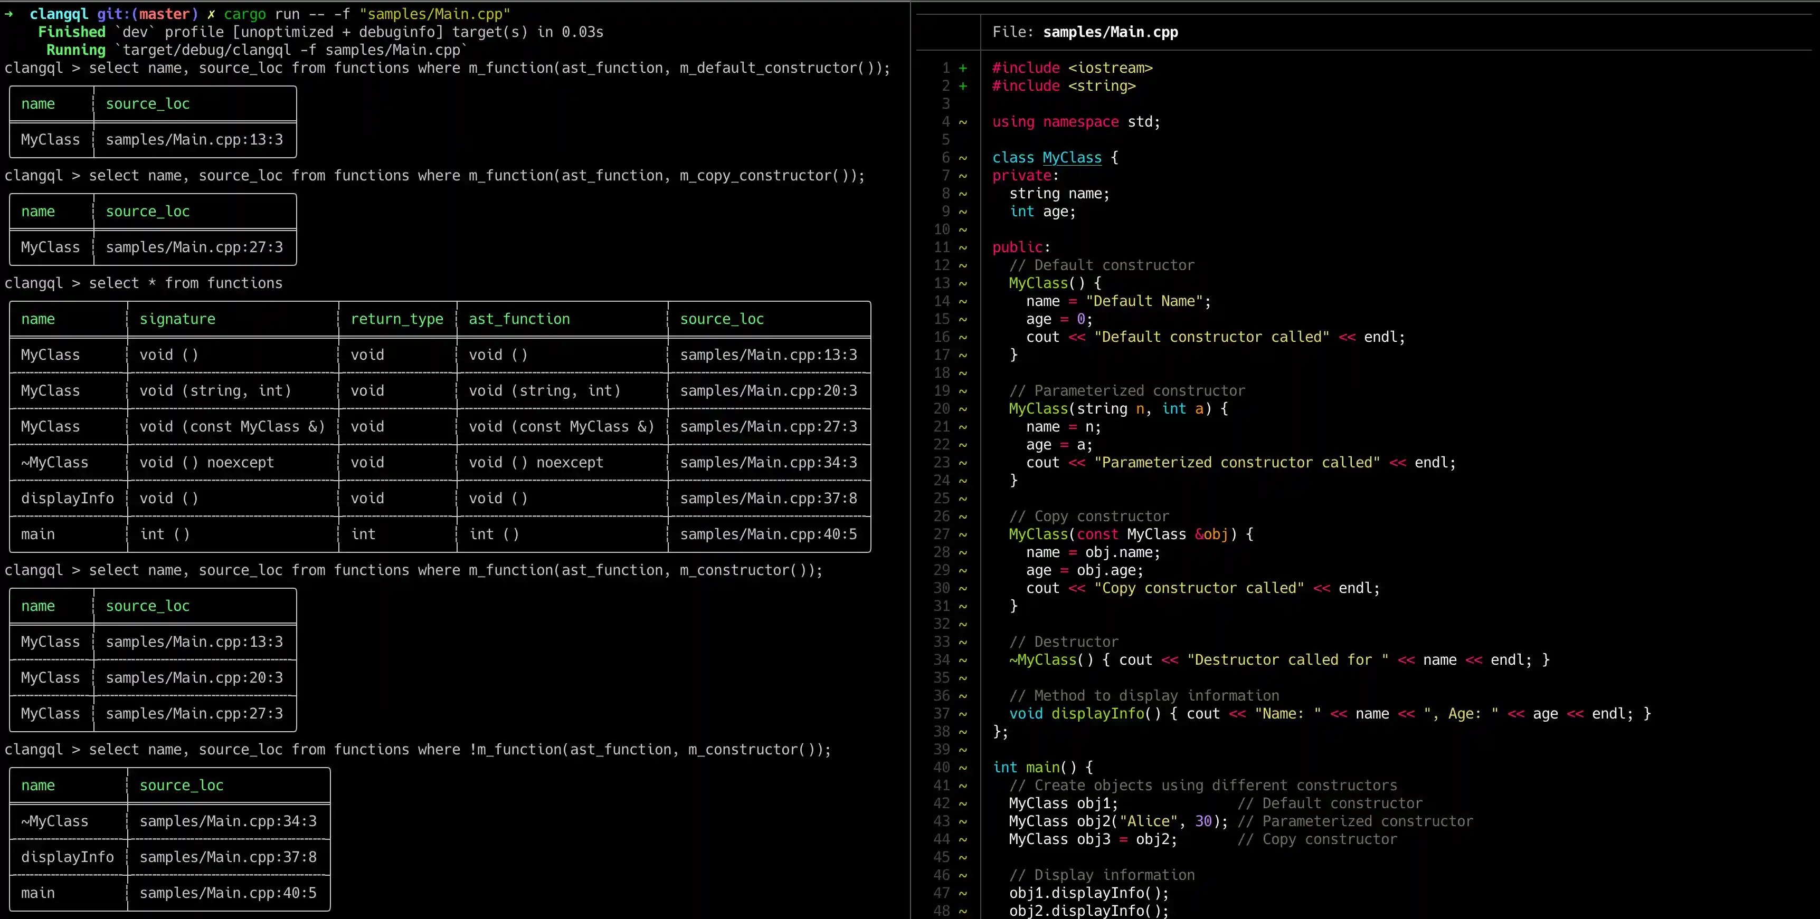The width and height of the screenshot is (1820, 919).
Task: Click the green arrow prompt symbol at top
Action: coord(8,14)
